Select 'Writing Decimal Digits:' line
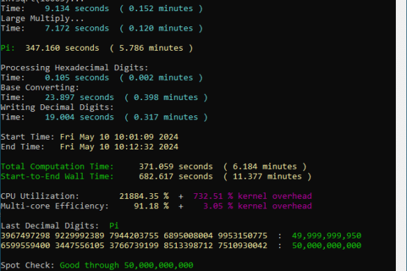The width and height of the screenshot is (407, 271). point(57,107)
